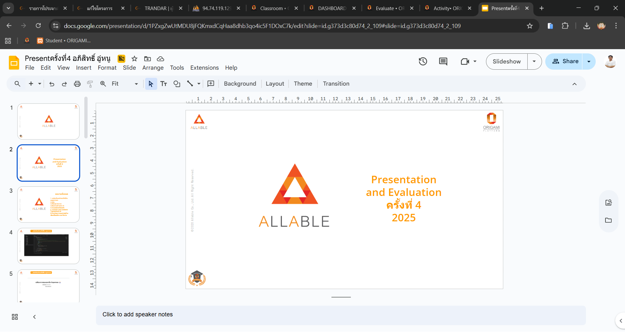Open the Arrange menu
The height and width of the screenshot is (332, 625).
[153, 68]
